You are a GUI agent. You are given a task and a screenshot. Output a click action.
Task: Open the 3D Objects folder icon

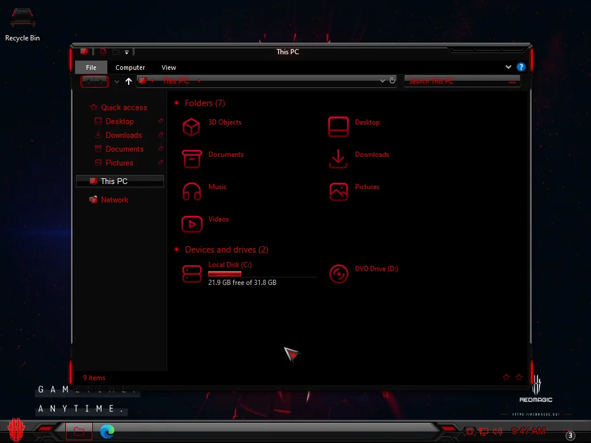tap(192, 127)
